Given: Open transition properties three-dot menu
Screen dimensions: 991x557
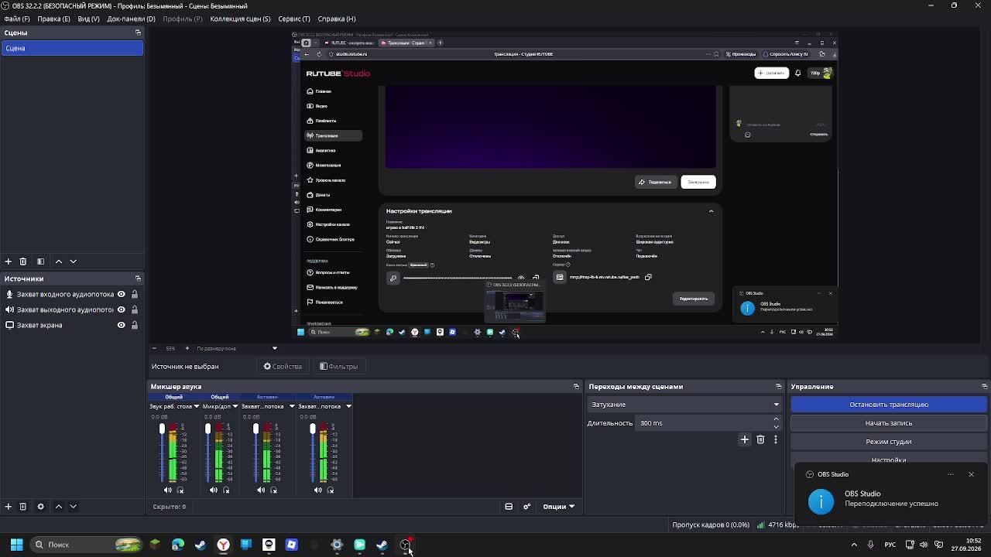Looking at the screenshot, I should (775, 439).
